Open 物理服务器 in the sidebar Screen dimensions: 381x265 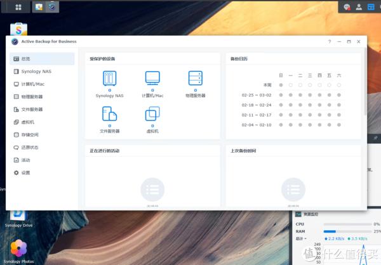42,96
